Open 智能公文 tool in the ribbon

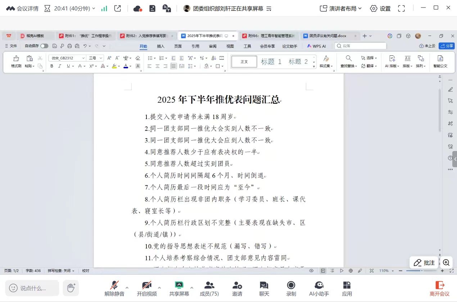tap(440, 61)
